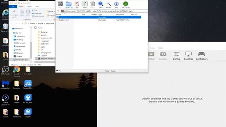The image size is (226, 127).
Task: Click the Up arrow in Explorer navigation
Action: 23,23
